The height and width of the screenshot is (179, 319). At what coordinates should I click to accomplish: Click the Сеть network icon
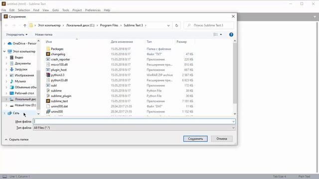pos(9,113)
